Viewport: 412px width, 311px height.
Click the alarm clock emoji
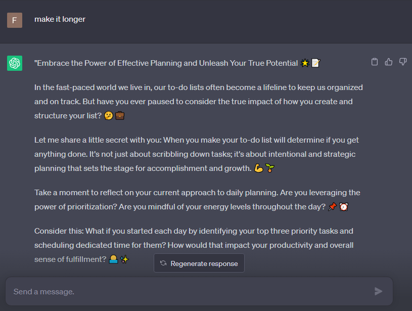click(344, 206)
